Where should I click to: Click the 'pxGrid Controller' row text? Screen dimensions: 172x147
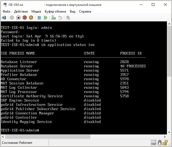[x=19, y=118]
